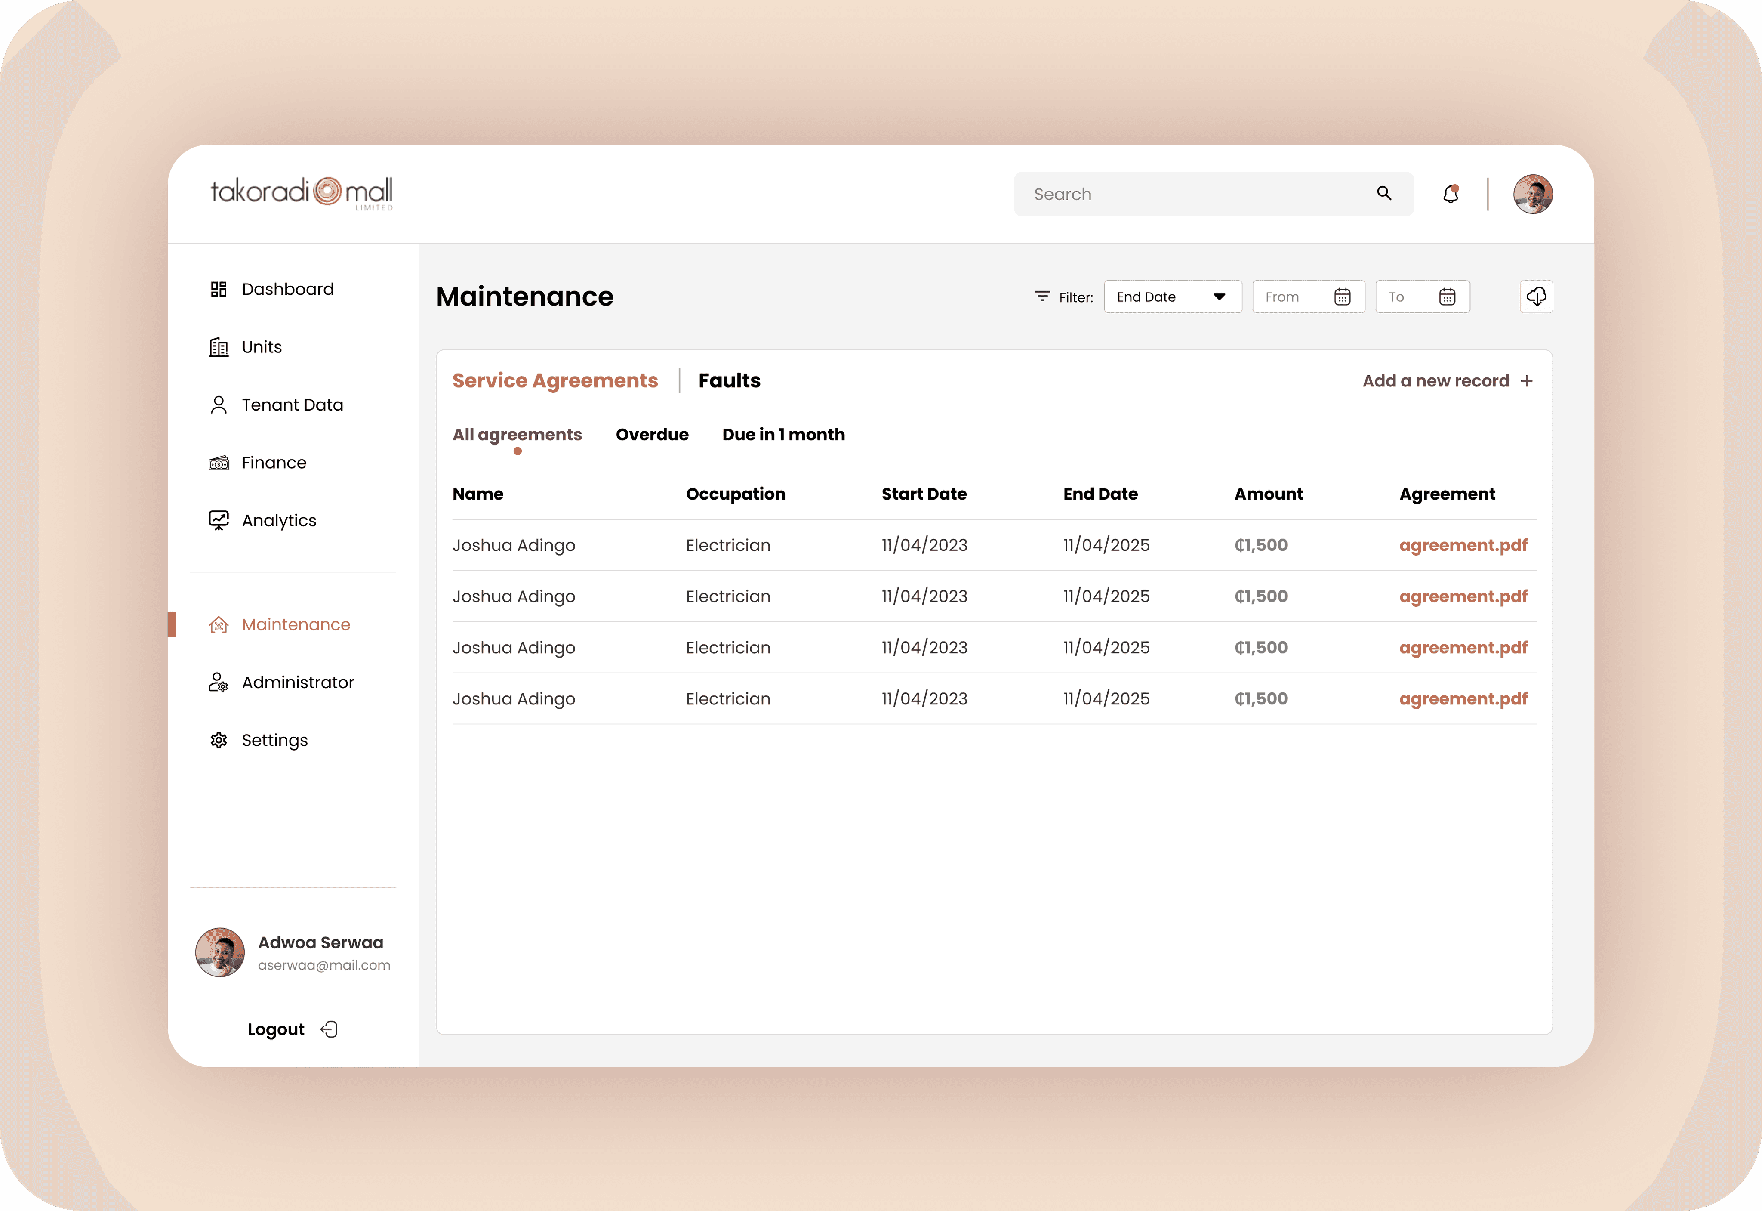The height and width of the screenshot is (1211, 1762).
Task: Click the Add a new record button
Action: tap(1435, 381)
